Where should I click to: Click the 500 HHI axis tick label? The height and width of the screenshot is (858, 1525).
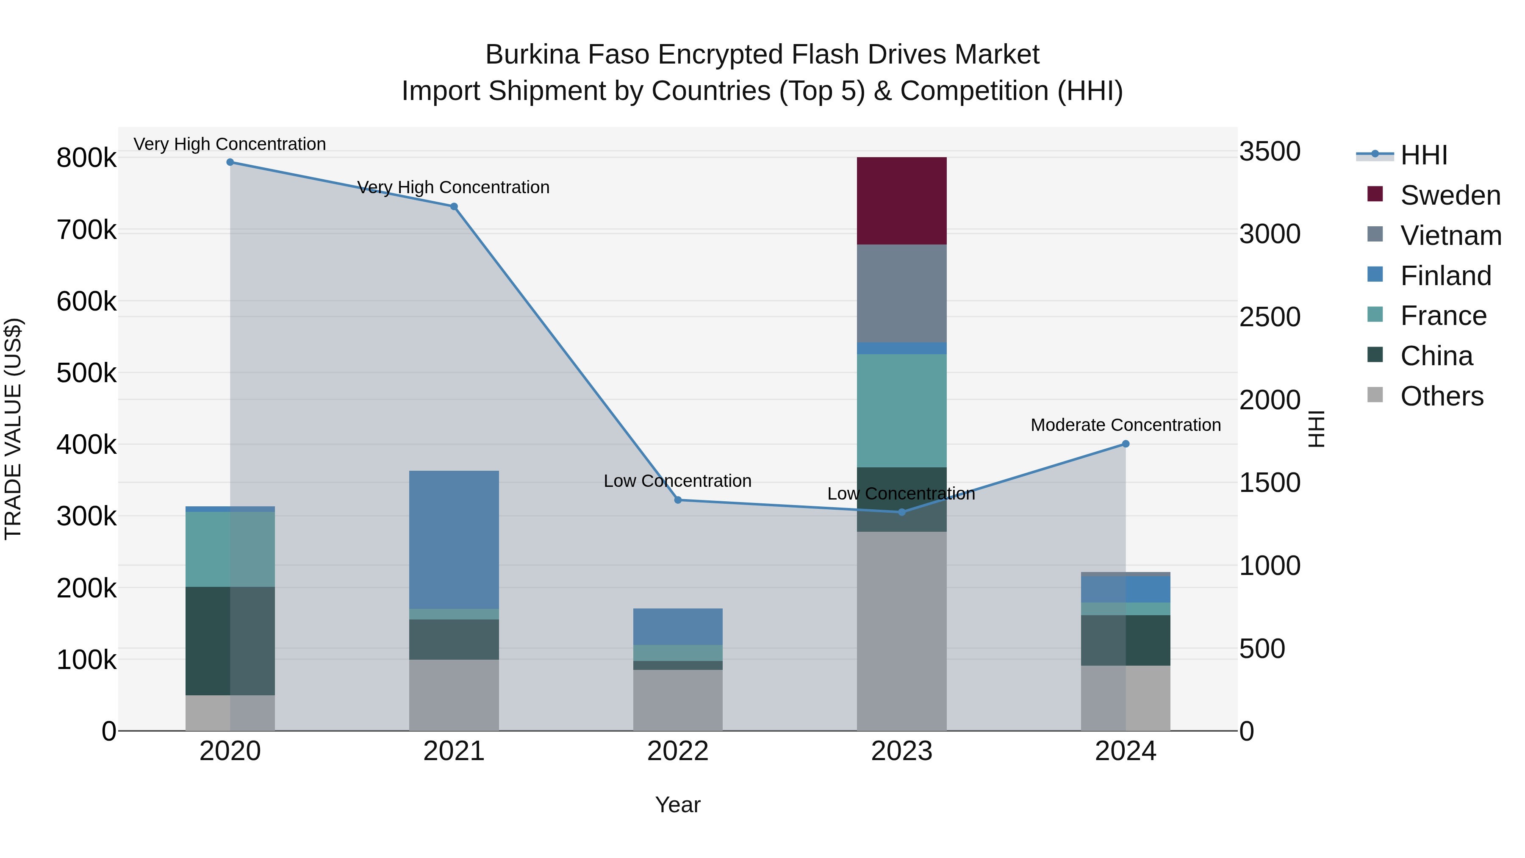[x=1263, y=649]
